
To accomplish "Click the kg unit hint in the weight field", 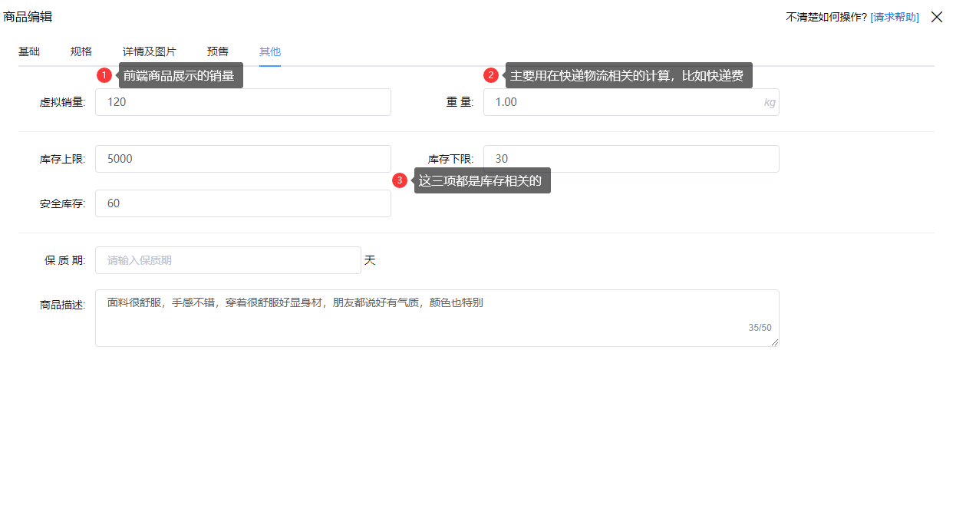I will 770,101.
